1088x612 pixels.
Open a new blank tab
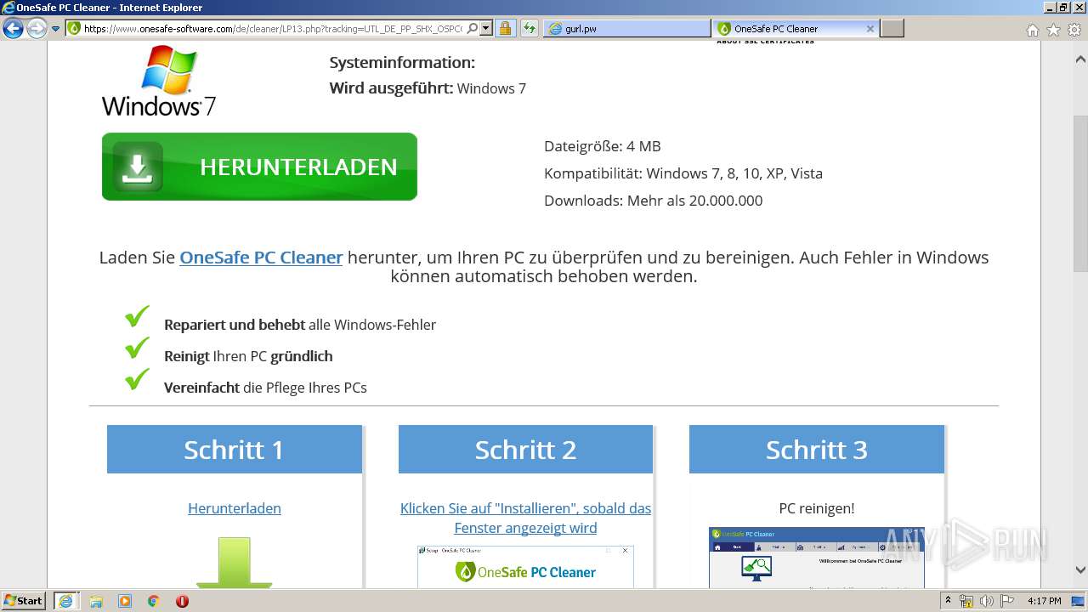click(x=892, y=28)
